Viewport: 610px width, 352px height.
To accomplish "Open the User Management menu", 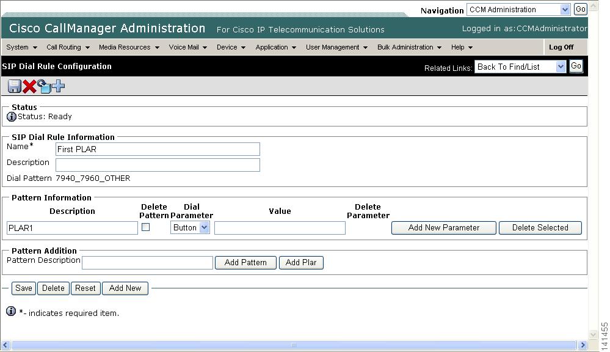I will coord(337,47).
